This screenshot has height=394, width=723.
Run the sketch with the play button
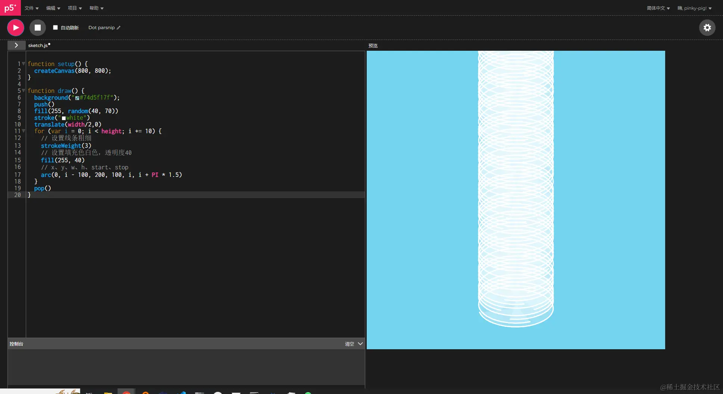[15, 27]
